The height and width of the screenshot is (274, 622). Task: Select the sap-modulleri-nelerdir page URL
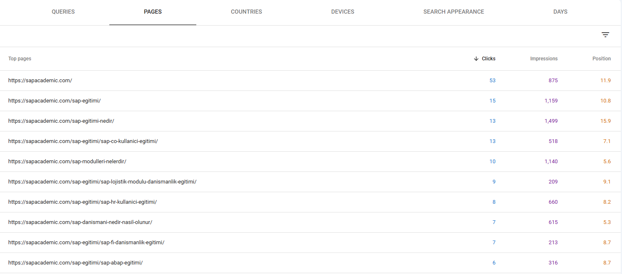click(67, 162)
